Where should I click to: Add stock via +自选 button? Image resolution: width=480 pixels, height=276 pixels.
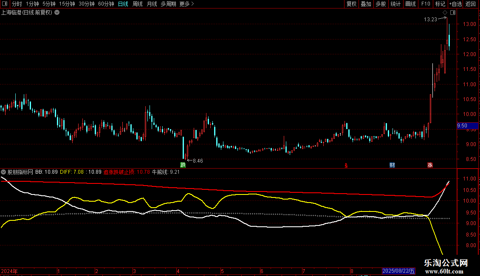[455, 4]
